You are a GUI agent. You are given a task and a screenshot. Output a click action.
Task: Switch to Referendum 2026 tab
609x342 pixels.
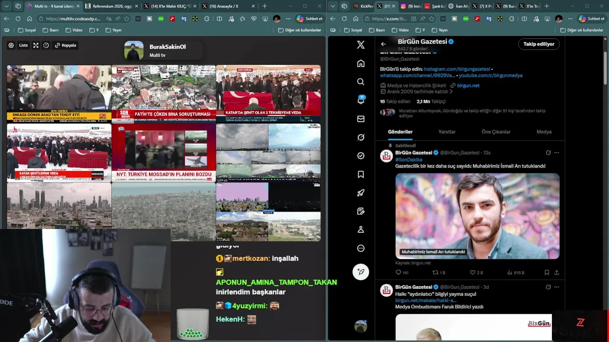(112, 6)
